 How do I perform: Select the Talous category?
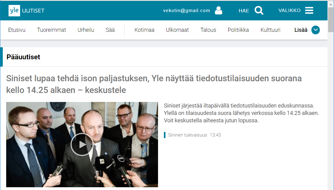pos(208,30)
